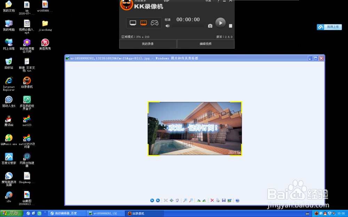Zoom out with the minus magnifier
This screenshot has height=217, width=348.
click(191, 200)
